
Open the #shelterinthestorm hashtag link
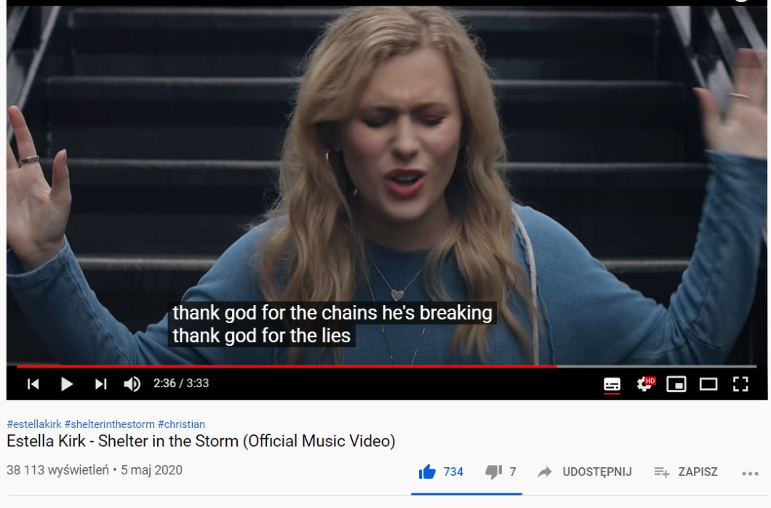coord(110,424)
